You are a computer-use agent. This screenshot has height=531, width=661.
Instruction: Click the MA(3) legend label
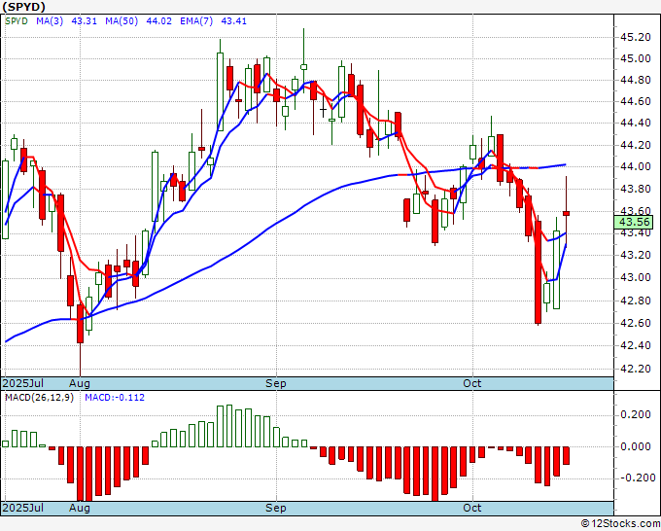(50, 21)
